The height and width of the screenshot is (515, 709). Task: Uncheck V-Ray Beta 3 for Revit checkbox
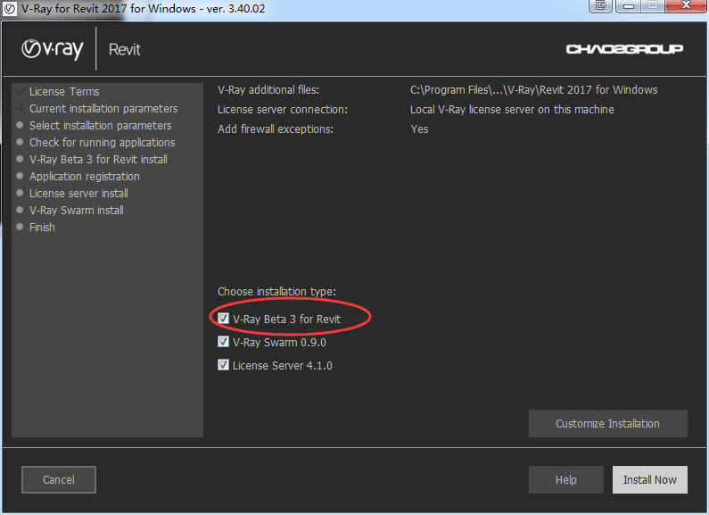[x=224, y=319]
